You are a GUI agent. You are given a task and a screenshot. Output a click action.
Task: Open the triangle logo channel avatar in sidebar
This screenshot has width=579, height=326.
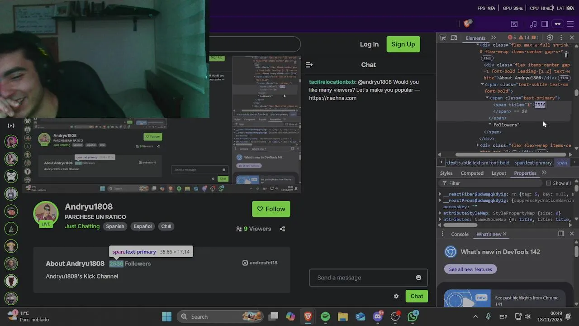coord(11,228)
